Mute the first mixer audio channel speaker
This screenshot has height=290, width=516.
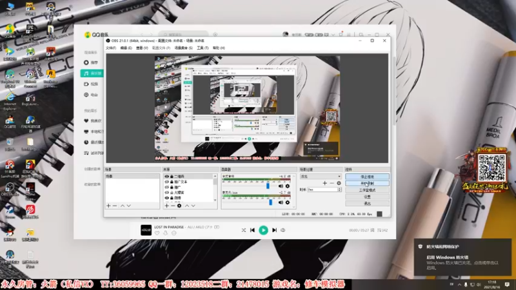click(x=281, y=186)
